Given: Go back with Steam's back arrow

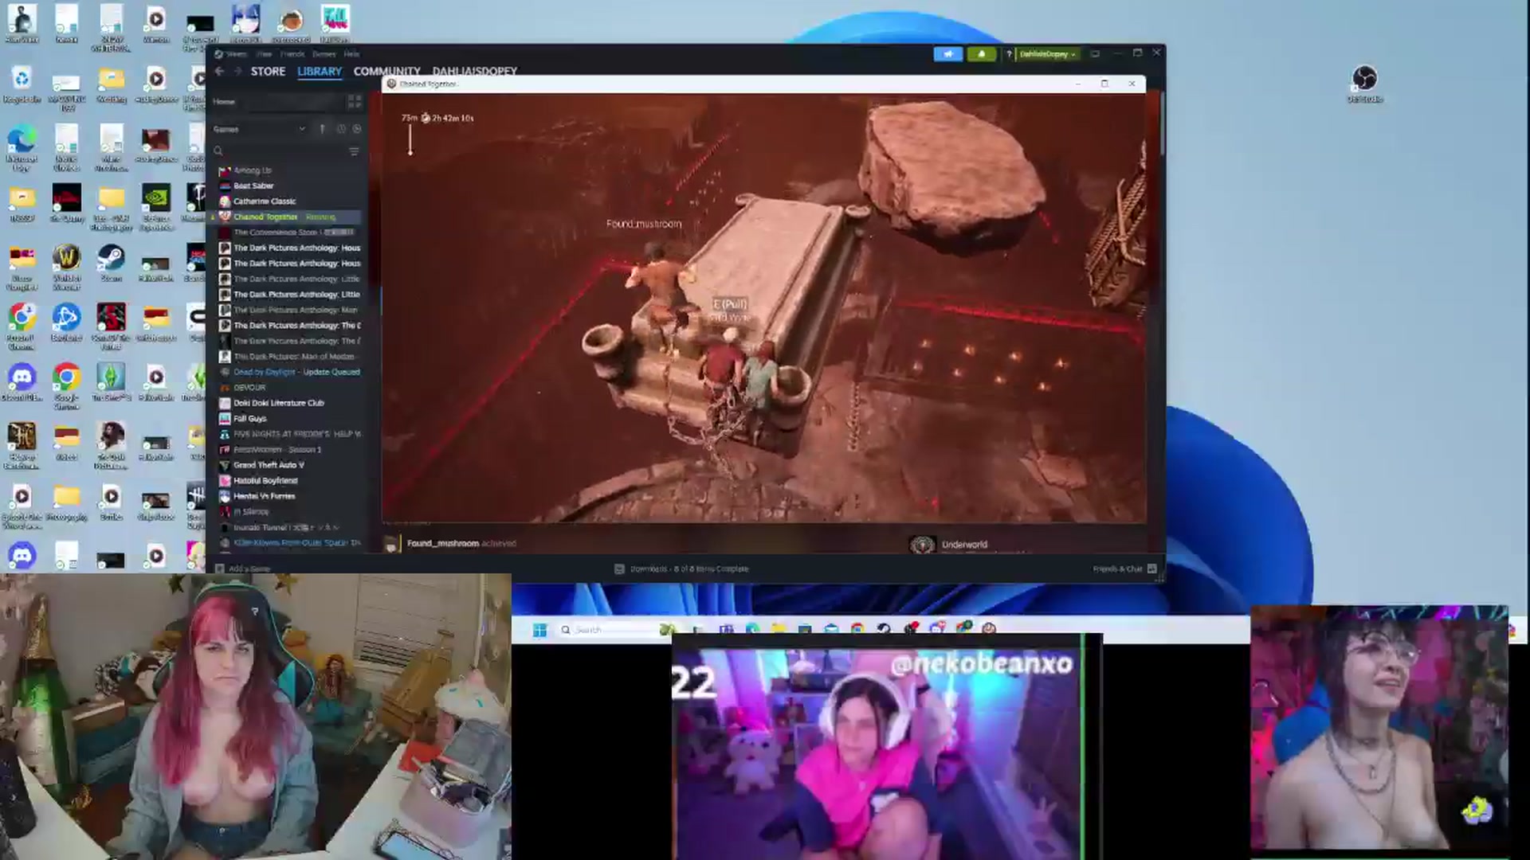Looking at the screenshot, I should pos(219,71).
